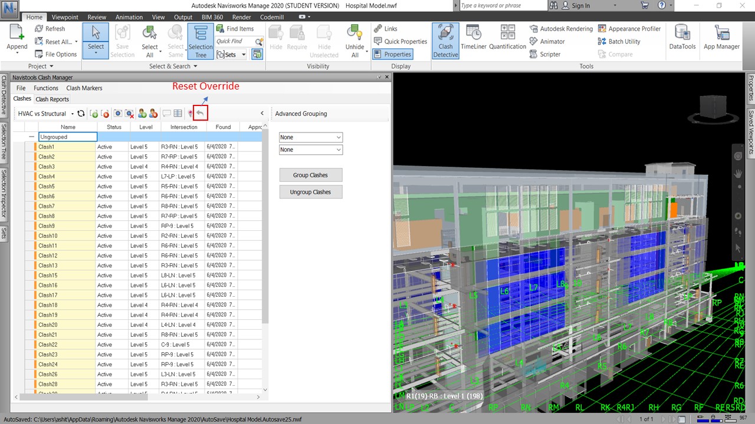This screenshot has height=424, width=755.
Task: Collapse the Advanced Grouping pane chevron
Action: tap(262, 114)
